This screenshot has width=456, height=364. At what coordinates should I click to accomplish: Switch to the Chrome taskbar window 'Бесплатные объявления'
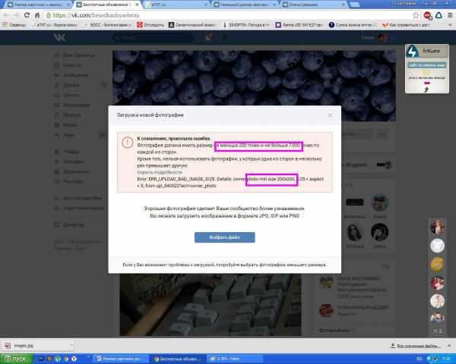(179, 359)
